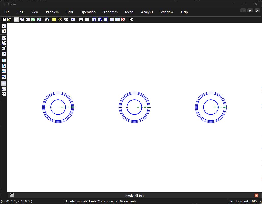The image size is (262, 204).
Task: Pan view right with the right arrow
Action: tap(4, 76)
